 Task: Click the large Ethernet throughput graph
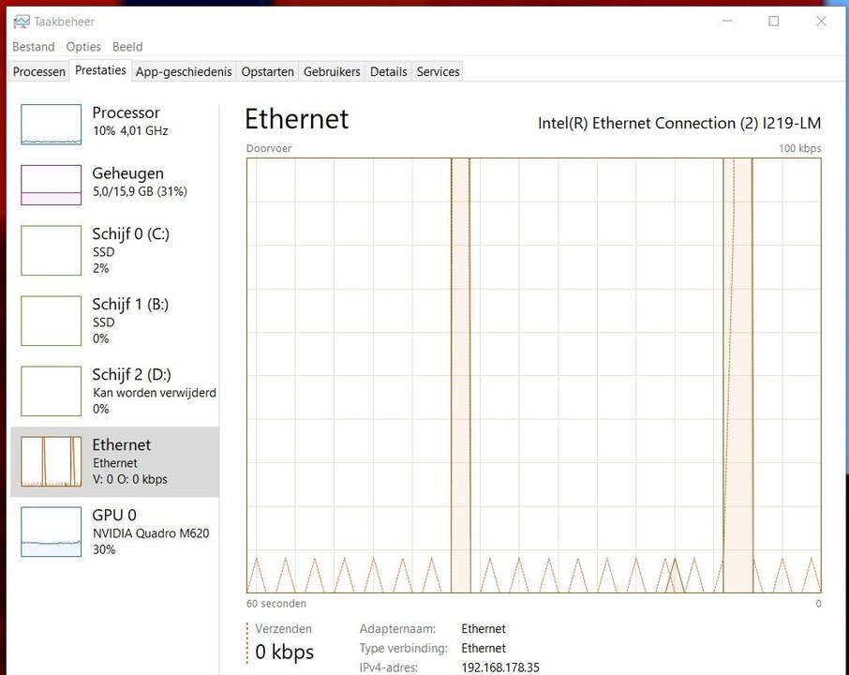pyautogui.click(x=534, y=375)
